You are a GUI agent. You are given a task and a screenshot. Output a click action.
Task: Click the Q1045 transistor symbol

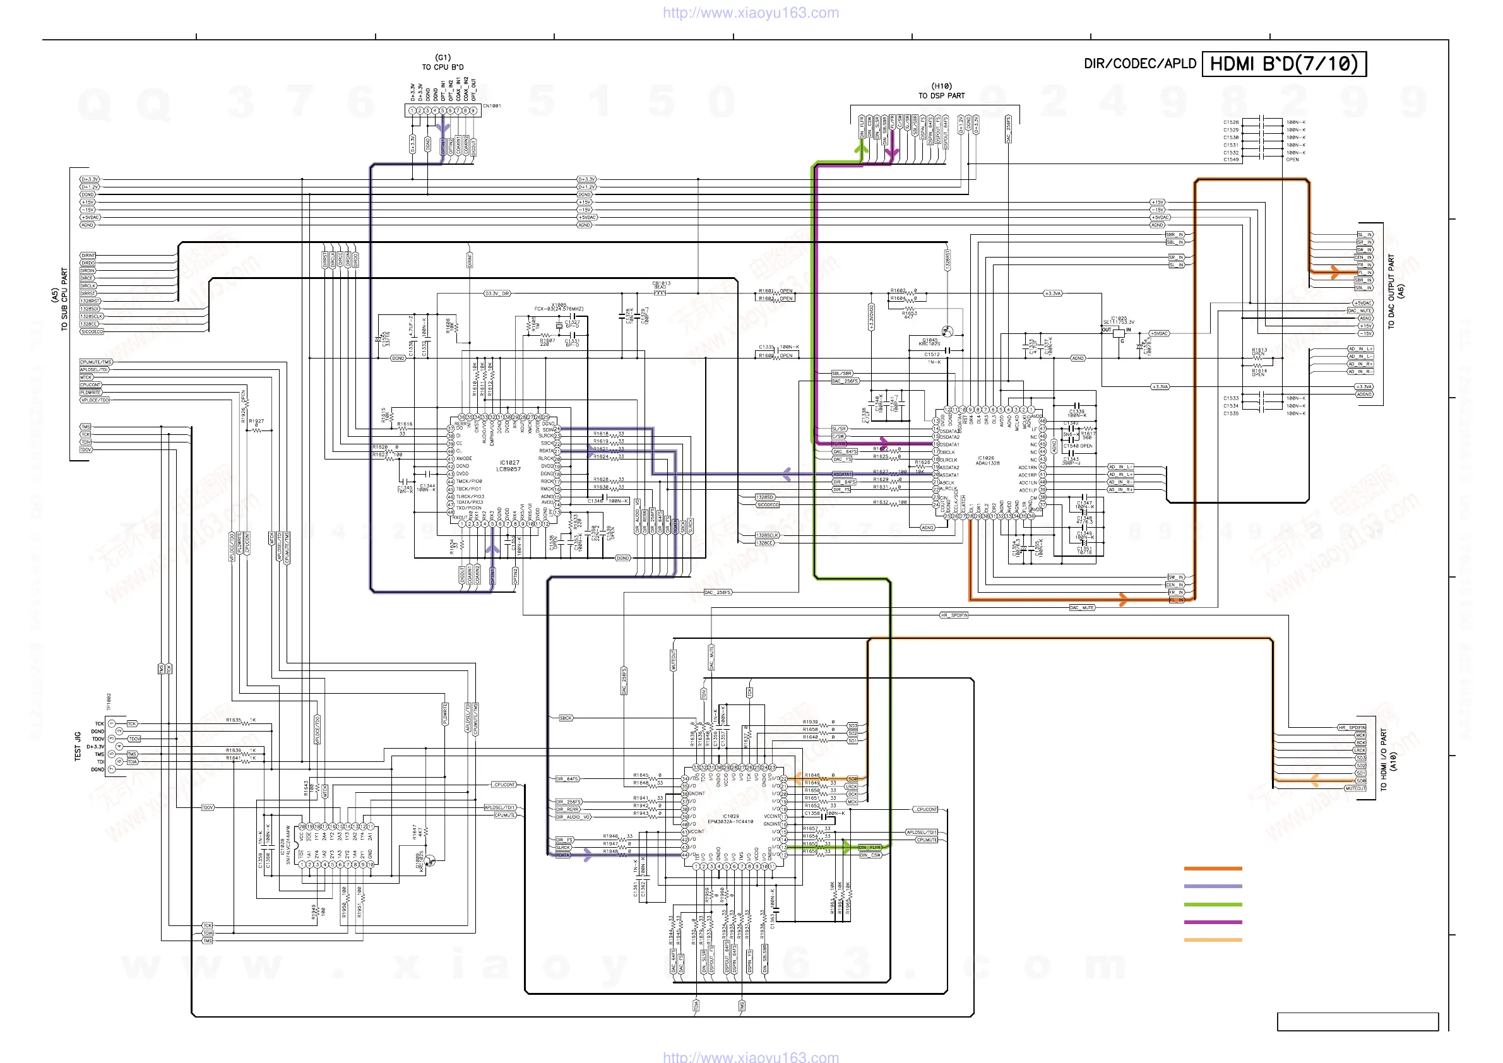[x=947, y=331]
